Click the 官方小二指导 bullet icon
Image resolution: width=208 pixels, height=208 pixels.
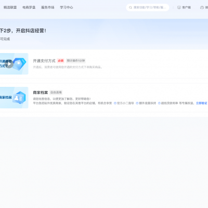point(115,103)
